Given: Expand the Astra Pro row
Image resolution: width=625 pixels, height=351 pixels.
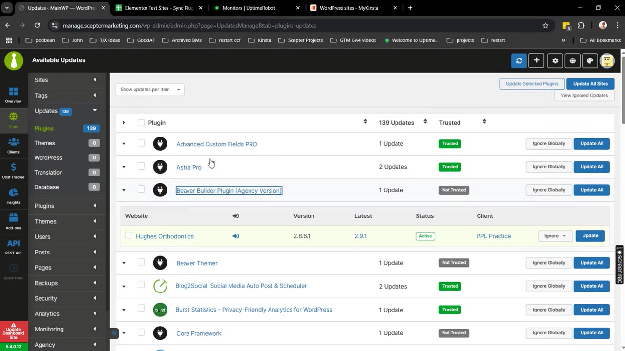Looking at the screenshot, I should (x=124, y=167).
